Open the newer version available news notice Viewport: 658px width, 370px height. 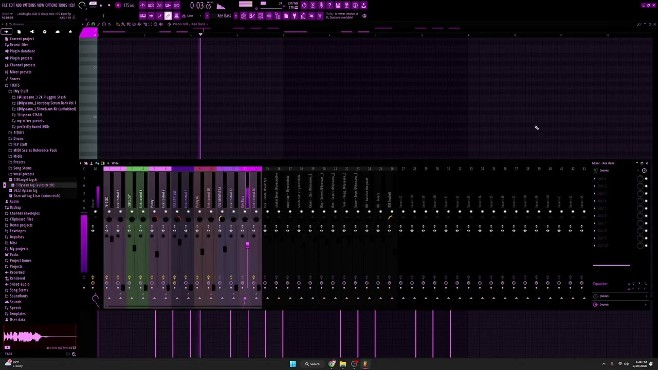342,16
